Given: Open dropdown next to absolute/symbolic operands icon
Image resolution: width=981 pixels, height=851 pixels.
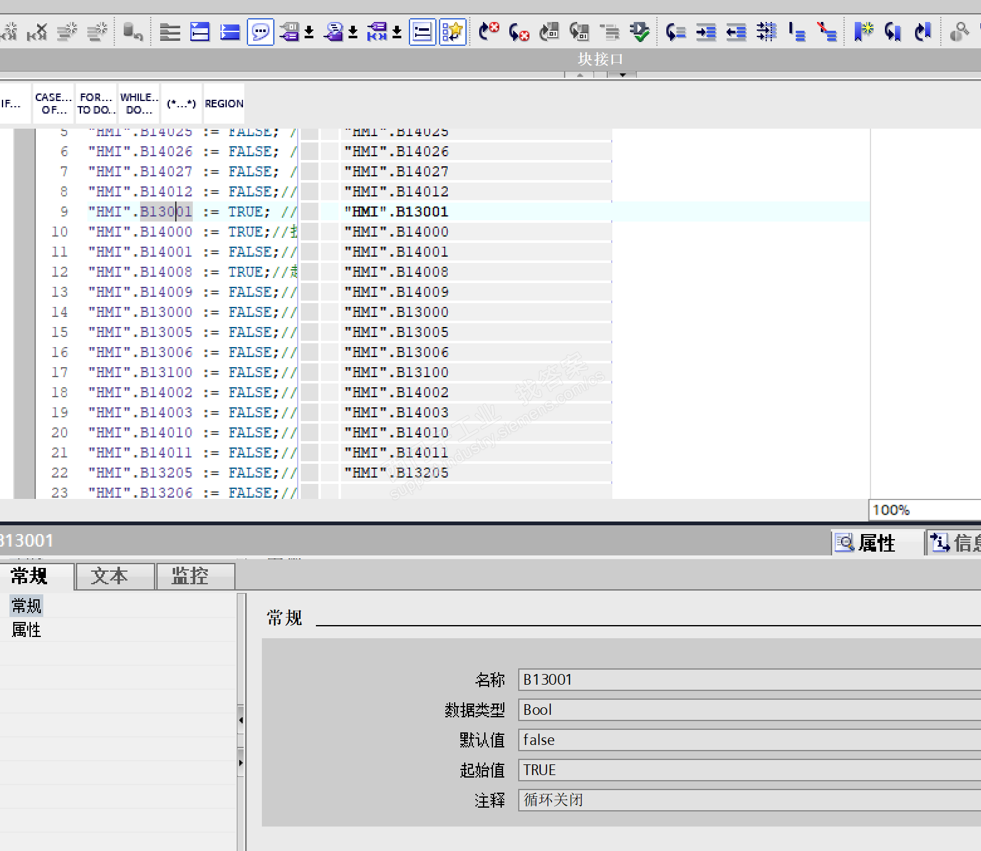Looking at the screenshot, I should coord(309,32).
